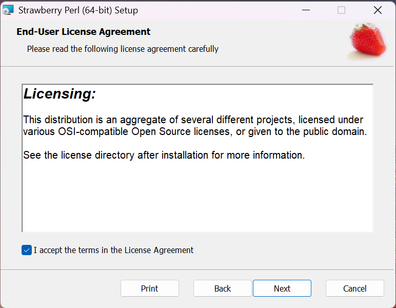Image resolution: width=396 pixels, height=308 pixels.
Task: Go back to the previous setup step
Action: [x=222, y=288]
